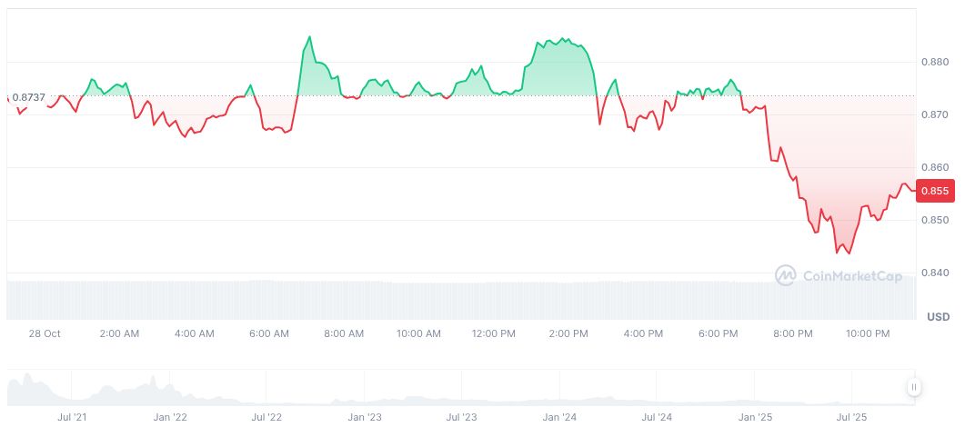Select Jul '25 on the navigator timeline

click(850, 418)
